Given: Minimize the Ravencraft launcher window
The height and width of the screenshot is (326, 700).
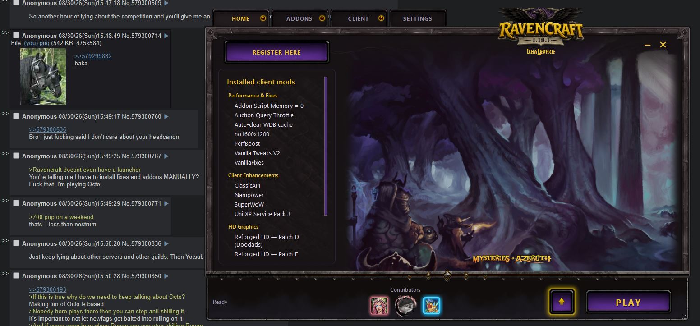Looking at the screenshot, I should (x=648, y=45).
